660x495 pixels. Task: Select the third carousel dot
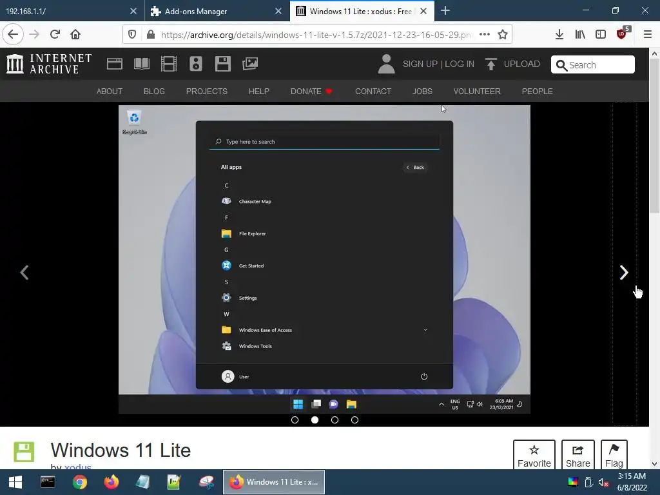point(335,420)
